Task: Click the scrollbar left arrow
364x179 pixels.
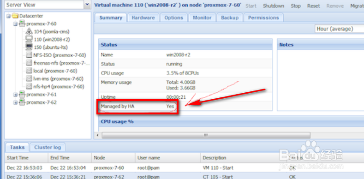Action: pyautogui.click(x=97, y=135)
